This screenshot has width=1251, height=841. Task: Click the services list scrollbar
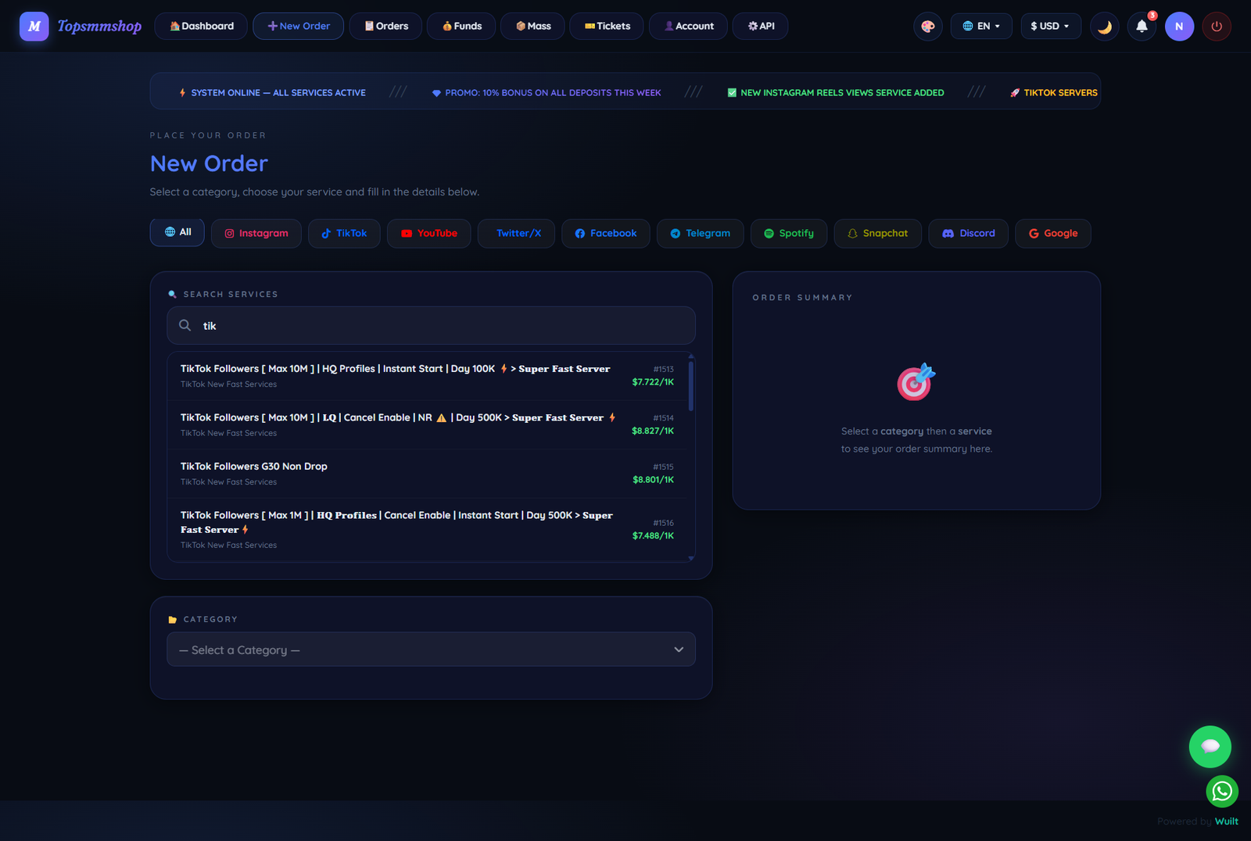pos(691,386)
